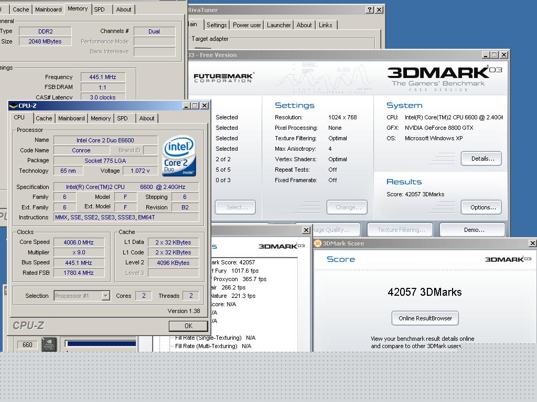Click the Score: 42057 3DMarks results line
The height and width of the screenshot is (402, 537).
tap(415, 194)
